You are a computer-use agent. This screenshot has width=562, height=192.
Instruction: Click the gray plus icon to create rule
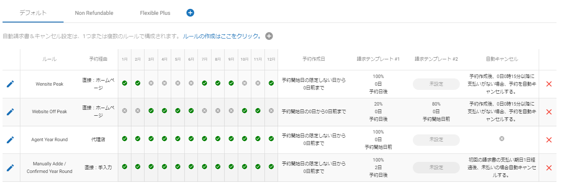click(x=269, y=36)
